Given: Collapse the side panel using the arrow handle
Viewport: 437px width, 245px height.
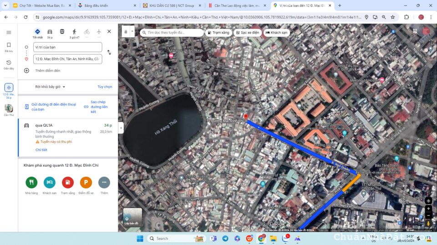Looking at the screenshot, I should click(x=121, y=128).
